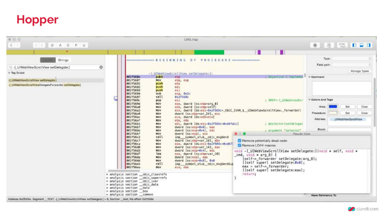Image resolution: width=383 pixels, height=215 pixels.
Task: Show control flow graph icon
Action: point(329,45)
